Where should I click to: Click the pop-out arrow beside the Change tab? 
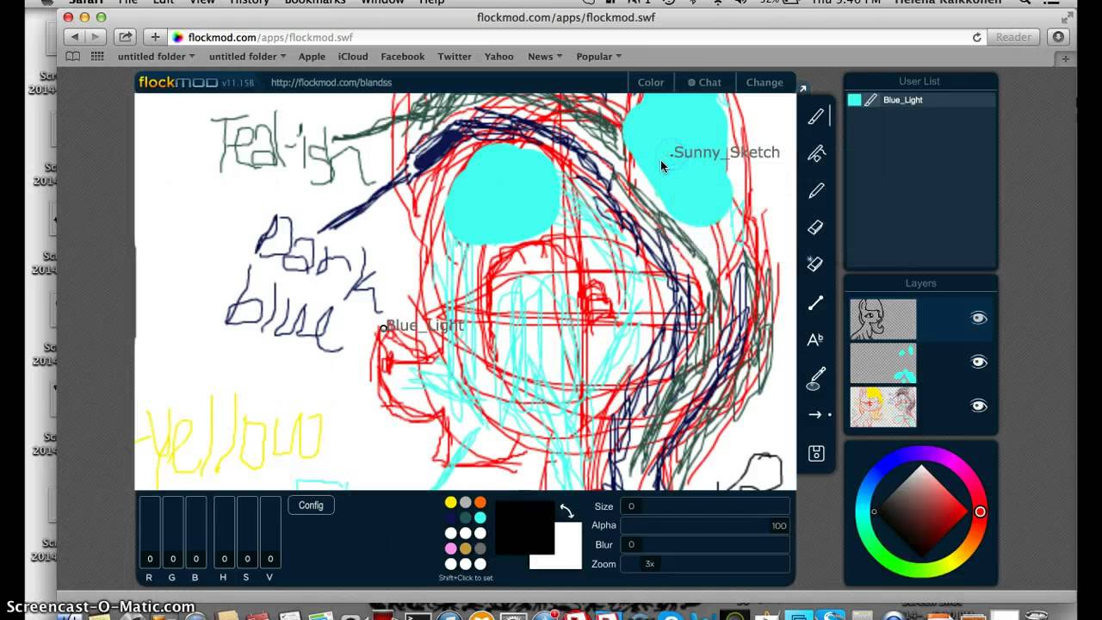(802, 88)
